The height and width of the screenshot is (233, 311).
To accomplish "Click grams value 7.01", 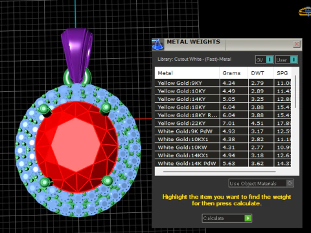I will [x=229, y=123].
